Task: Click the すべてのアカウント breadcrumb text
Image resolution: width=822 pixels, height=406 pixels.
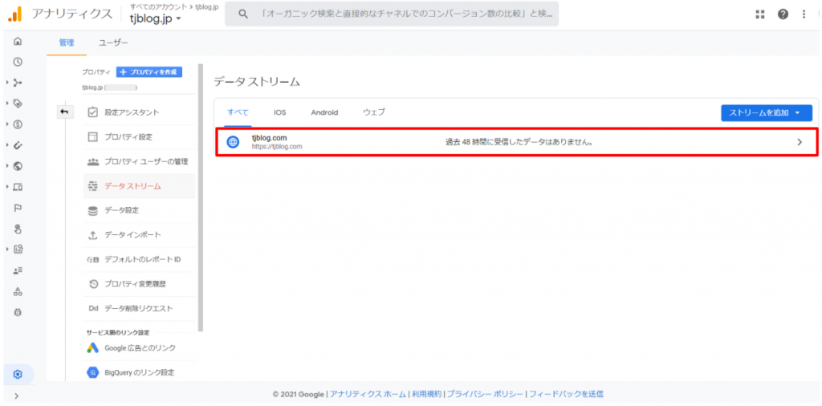Action: tap(159, 6)
